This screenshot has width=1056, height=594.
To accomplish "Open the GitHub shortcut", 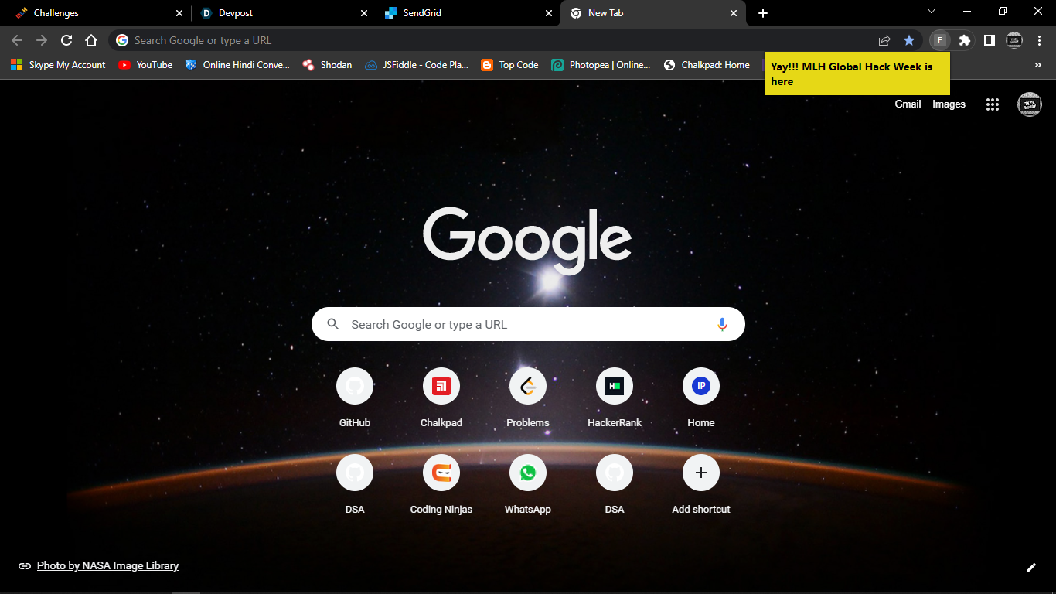I will pyautogui.click(x=355, y=386).
